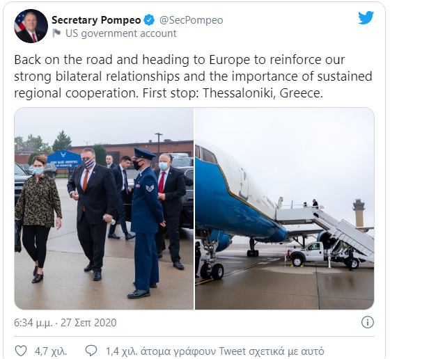Click the Base Andrews sign in photo

pos(64,159)
